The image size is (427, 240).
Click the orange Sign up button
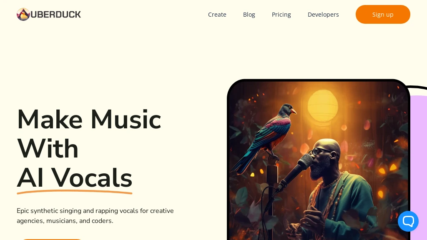[x=383, y=15]
